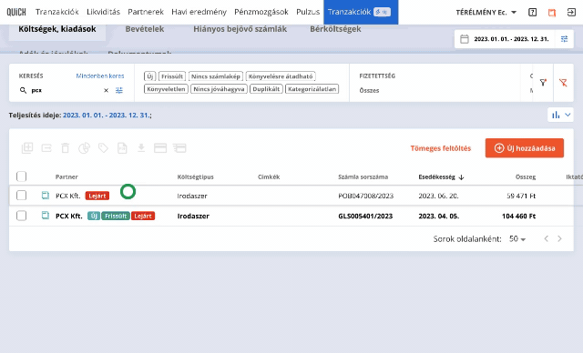Clear all filters with red funnel icon
The width and height of the screenshot is (583, 353).
(563, 83)
